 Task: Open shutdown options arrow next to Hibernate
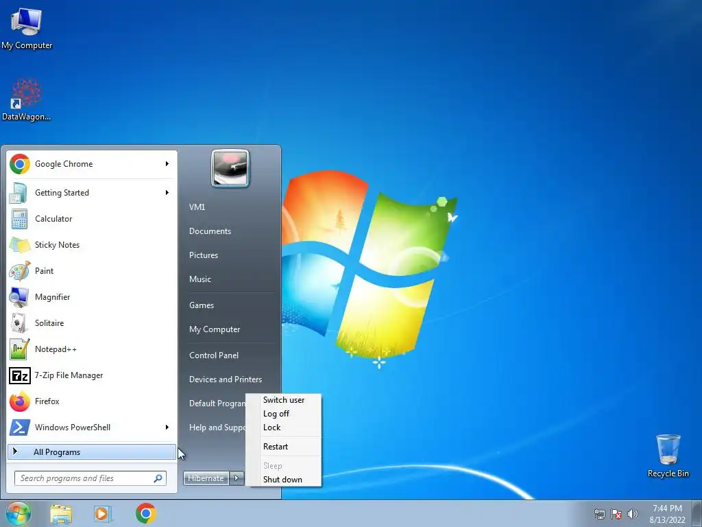[x=237, y=478]
